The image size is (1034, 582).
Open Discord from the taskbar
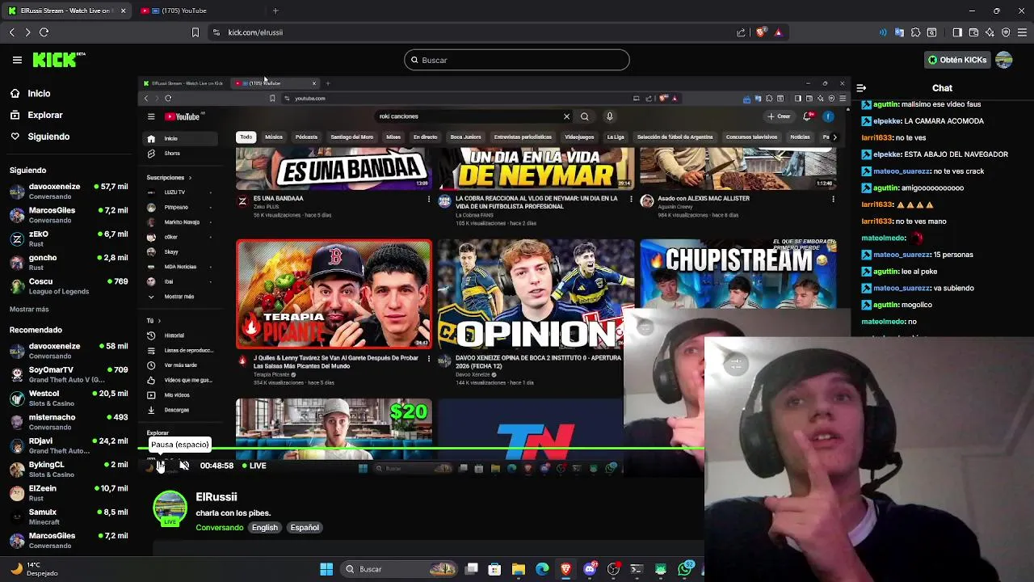click(590, 569)
